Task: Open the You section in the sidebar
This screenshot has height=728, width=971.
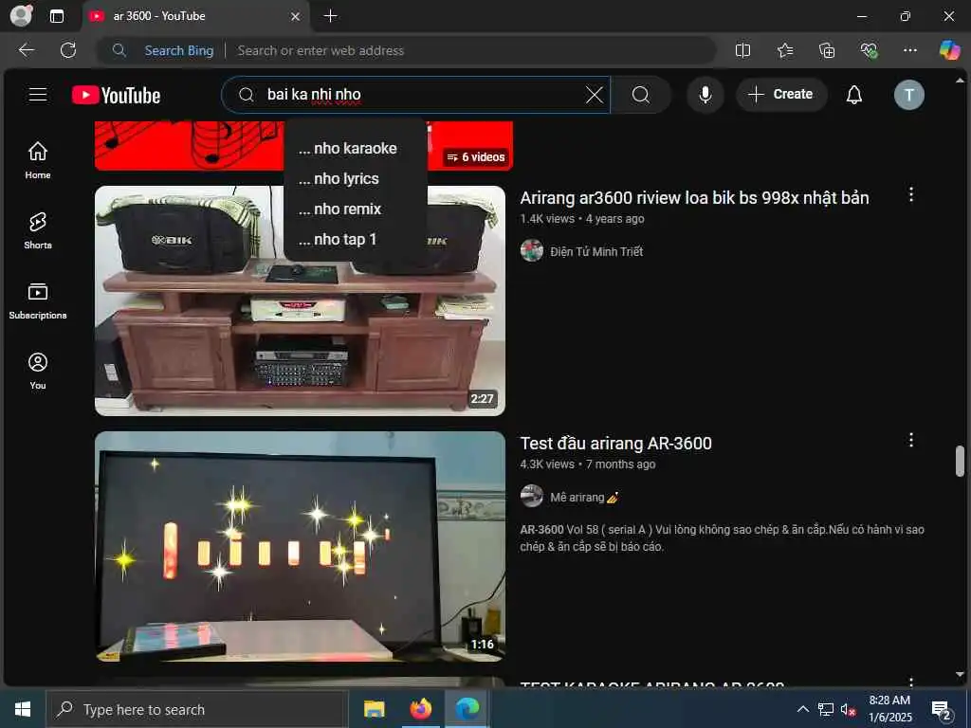Action: coord(38,371)
